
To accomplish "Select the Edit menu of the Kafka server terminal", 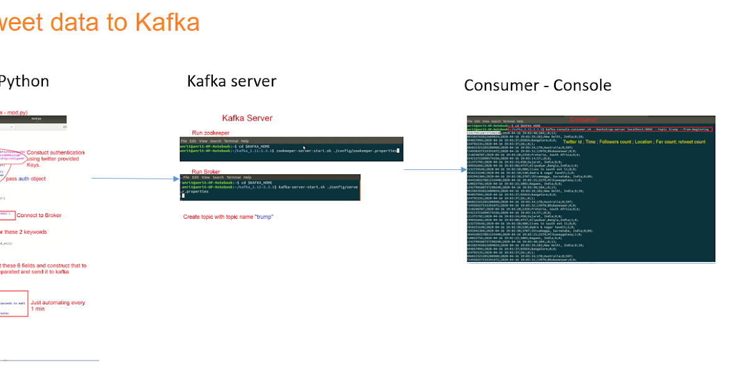I will coord(193,141).
